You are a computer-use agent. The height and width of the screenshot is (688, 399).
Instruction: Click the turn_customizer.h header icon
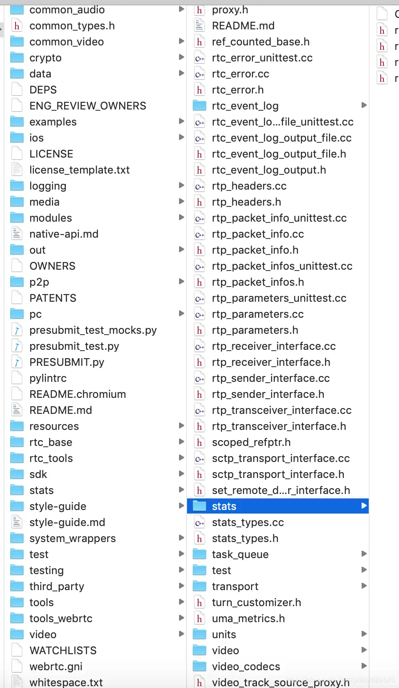coord(199,603)
